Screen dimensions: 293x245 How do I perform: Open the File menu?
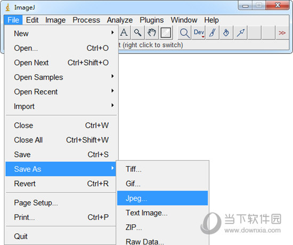[x=13, y=20]
